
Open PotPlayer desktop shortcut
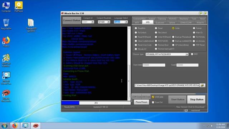pos(19,7)
